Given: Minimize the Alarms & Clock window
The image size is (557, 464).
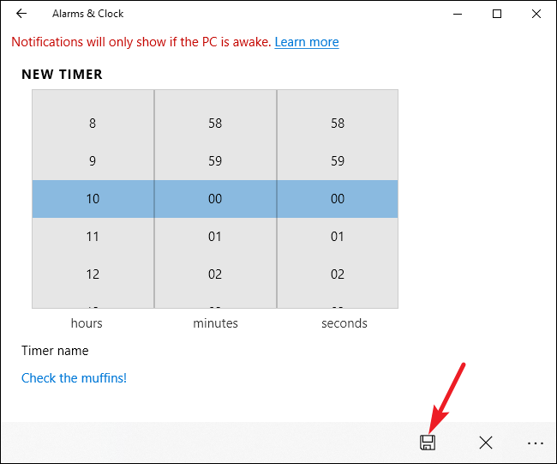Looking at the screenshot, I should click(x=457, y=14).
